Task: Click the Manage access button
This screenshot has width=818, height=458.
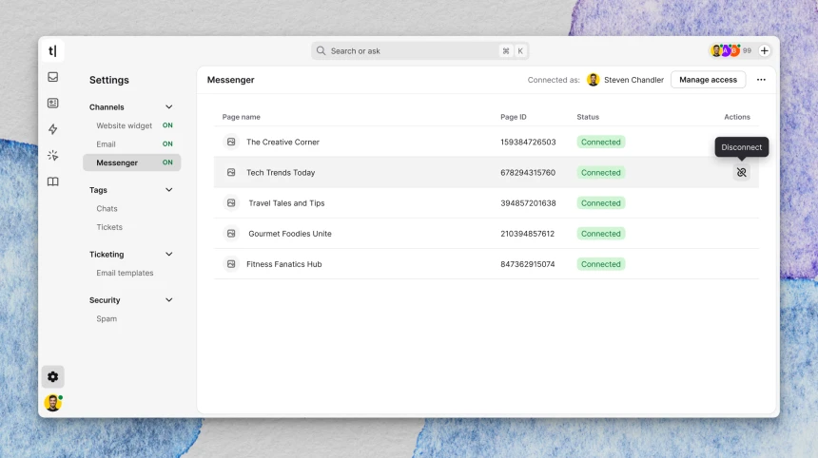Action: tap(708, 80)
